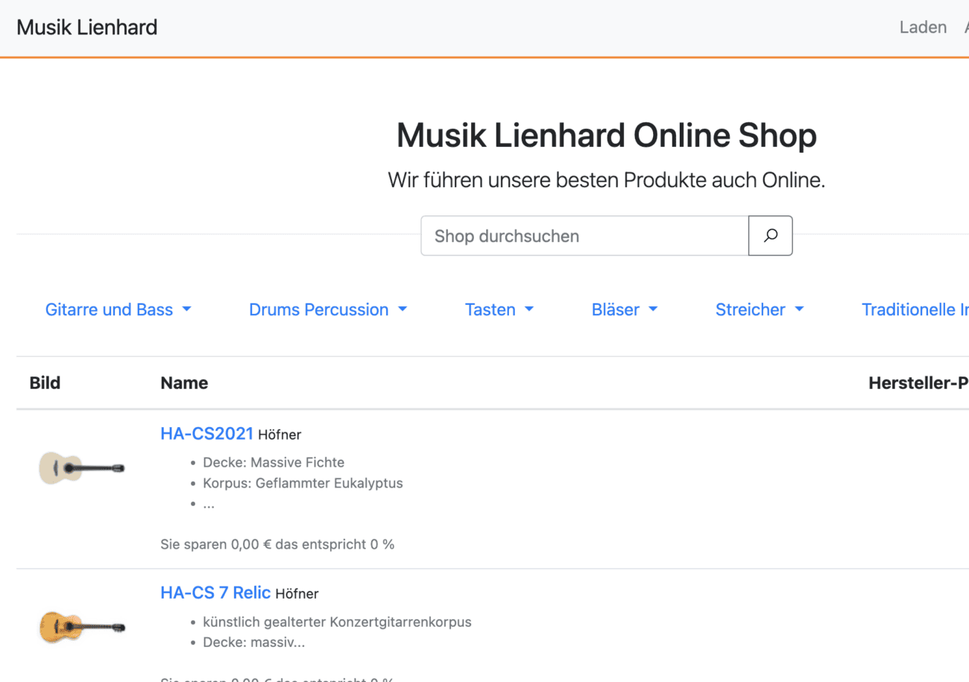The width and height of the screenshot is (969, 682).
Task: Click the Musik Lienhard Online Shop heading
Action: pos(606,136)
